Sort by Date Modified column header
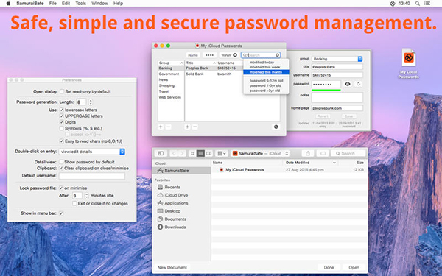Image resolution: width=442 pixels, height=276 pixels. point(310,163)
